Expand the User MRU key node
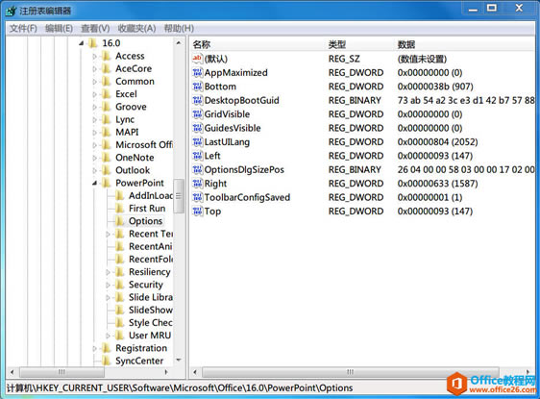540x399 pixels. 108,336
